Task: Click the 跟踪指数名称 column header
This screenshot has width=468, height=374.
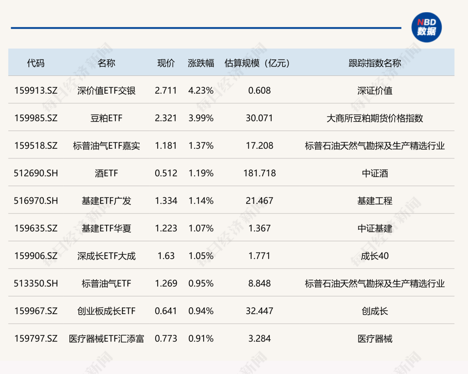Action: click(x=375, y=63)
